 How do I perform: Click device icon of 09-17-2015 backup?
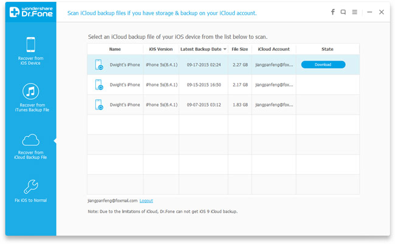tap(99, 65)
